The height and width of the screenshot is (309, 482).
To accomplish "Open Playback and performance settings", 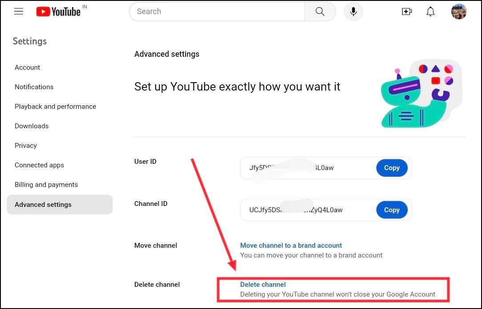I will (55, 107).
